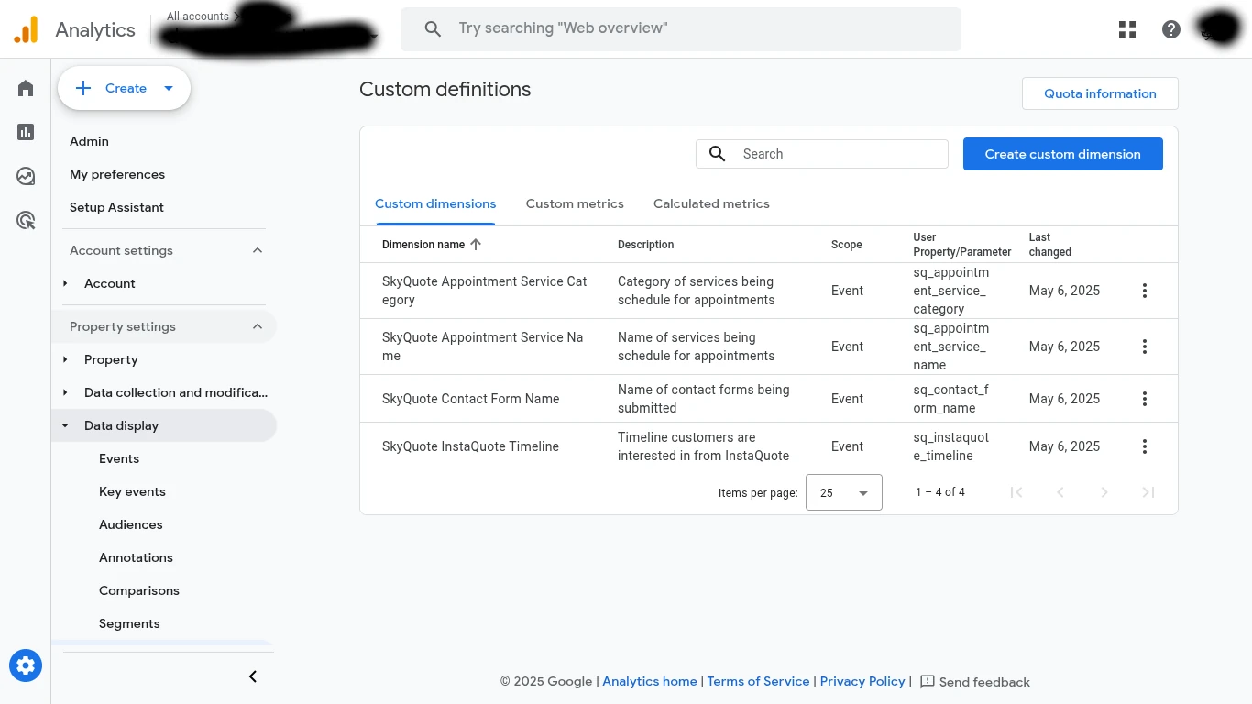Screen dimensions: 1252x704
Task: Collapse the admin navigation sidebar
Action: tap(253, 676)
